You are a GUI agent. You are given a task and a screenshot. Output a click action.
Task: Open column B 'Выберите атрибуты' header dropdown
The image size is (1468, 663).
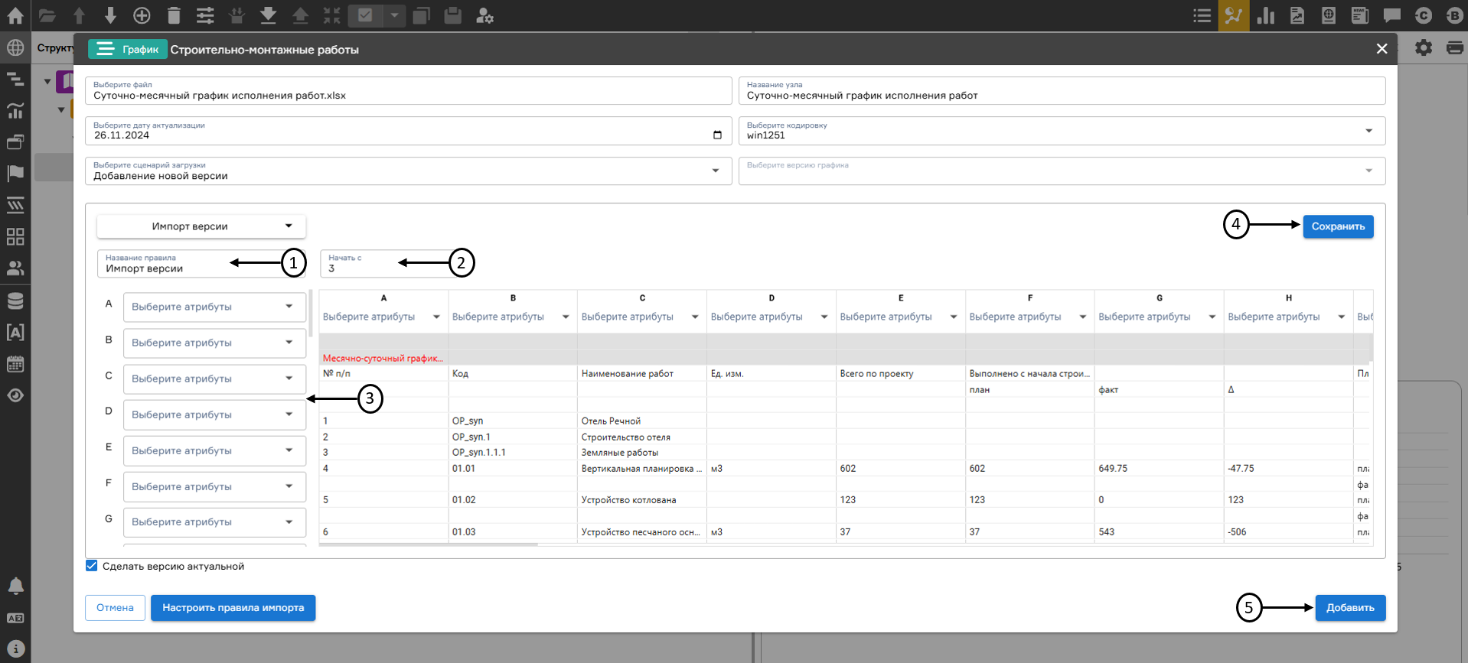pyautogui.click(x=511, y=317)
